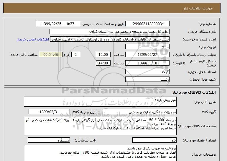
Task: Click the response deadline time 12:00
Action: point(103,55)
